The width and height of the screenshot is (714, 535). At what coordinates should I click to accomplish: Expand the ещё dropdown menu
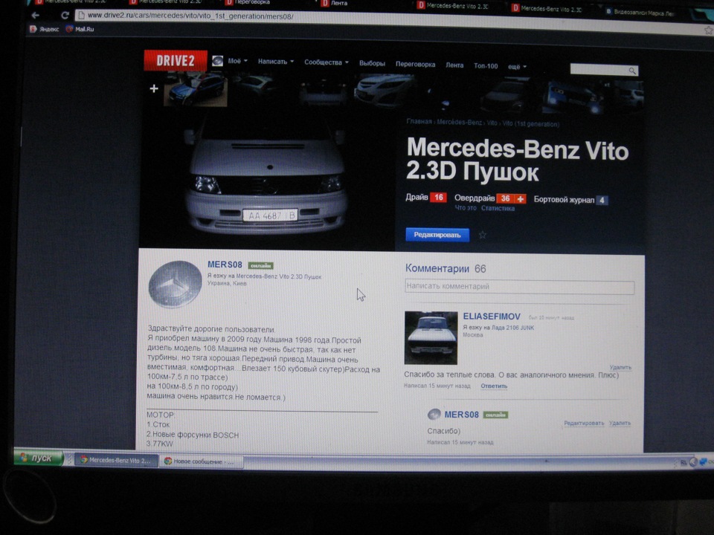click(x=517, y=66)
